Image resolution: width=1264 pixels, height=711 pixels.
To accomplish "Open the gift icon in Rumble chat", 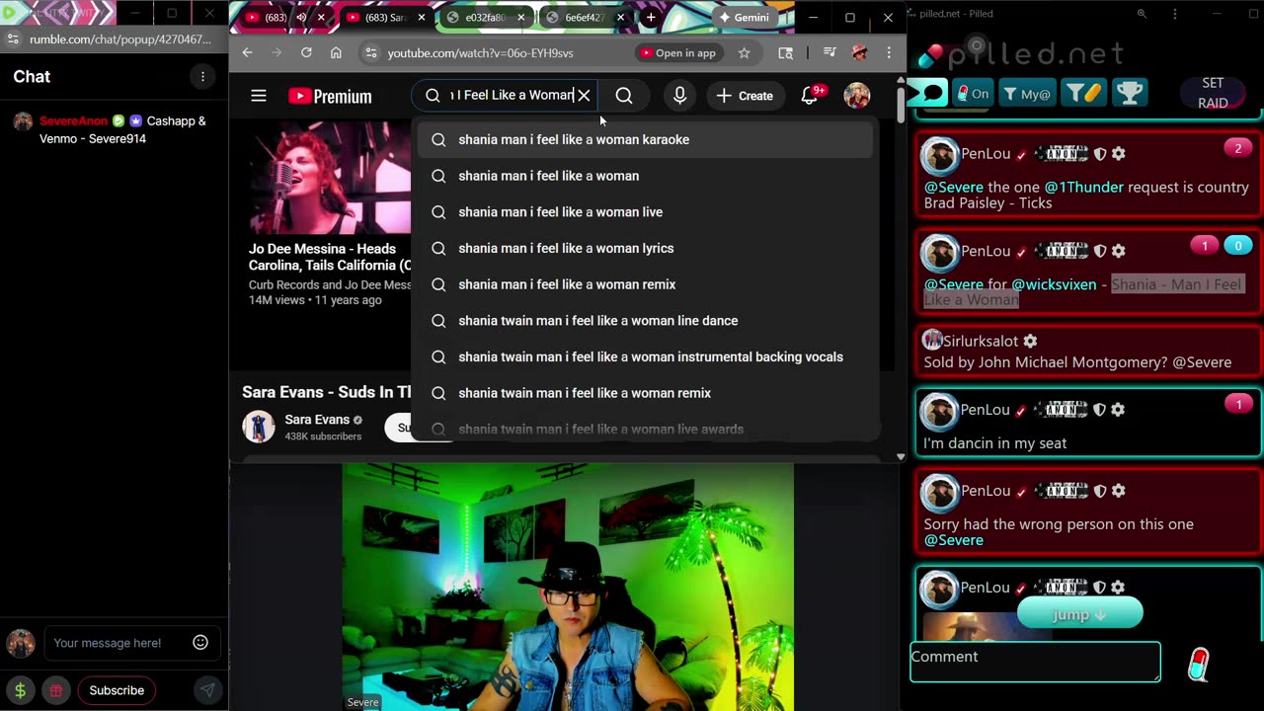I will (56, 690).
